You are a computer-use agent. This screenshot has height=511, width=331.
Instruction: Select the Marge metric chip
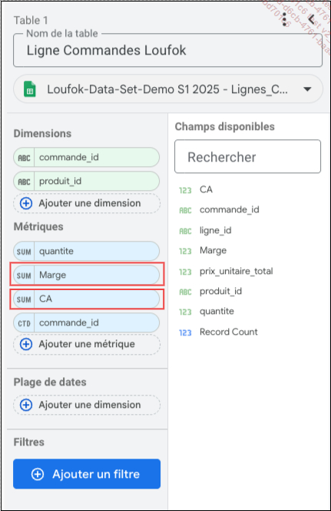coord(87,275)
